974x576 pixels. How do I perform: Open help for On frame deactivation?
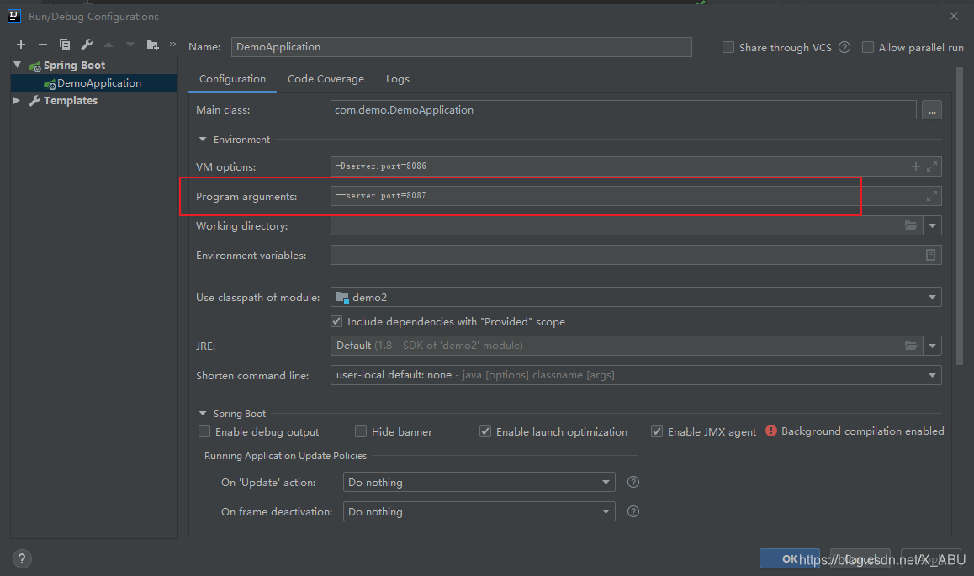coord(633,511)
